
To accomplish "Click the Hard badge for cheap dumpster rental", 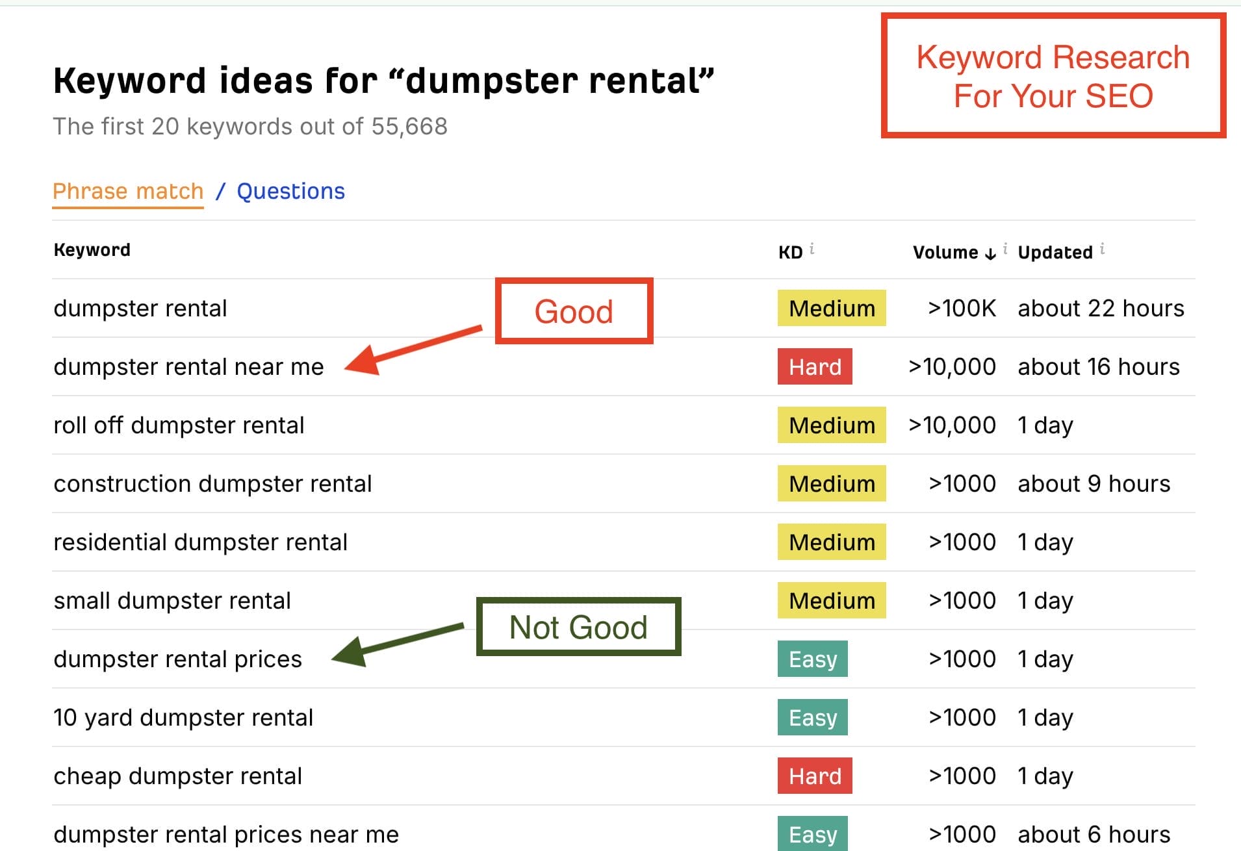I will (x=814, y=776).
